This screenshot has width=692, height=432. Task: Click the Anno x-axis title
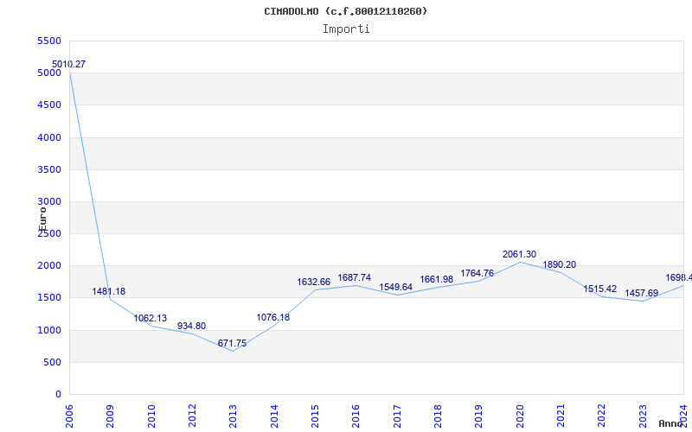[x=671, y=423]
